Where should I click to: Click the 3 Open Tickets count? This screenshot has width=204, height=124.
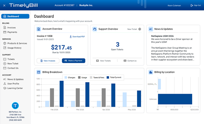coord(117,45)
